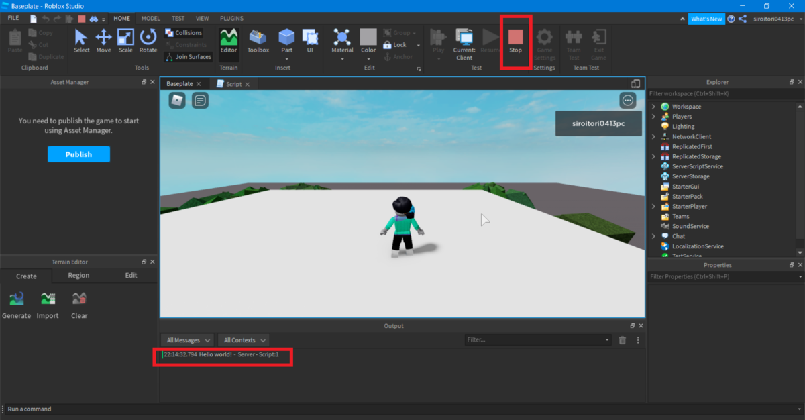The height and width of the screenshot is (420, 805).
Task: Click the Color swatch in the Edit group
Action: click(368, 37)
